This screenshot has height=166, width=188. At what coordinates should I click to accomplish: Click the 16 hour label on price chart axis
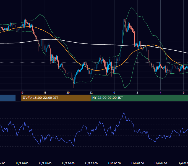point(22,93)
